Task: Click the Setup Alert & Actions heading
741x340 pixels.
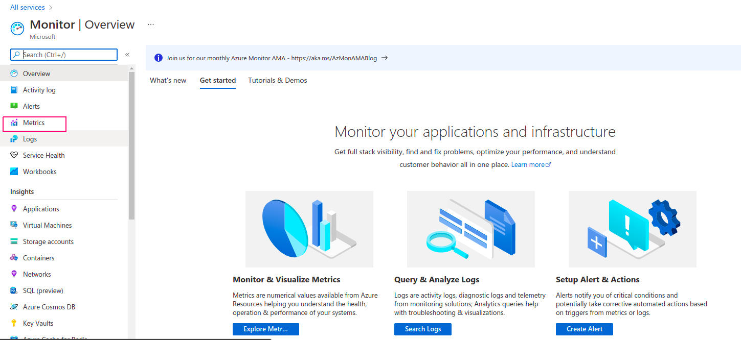Action: tap(598, 280)
